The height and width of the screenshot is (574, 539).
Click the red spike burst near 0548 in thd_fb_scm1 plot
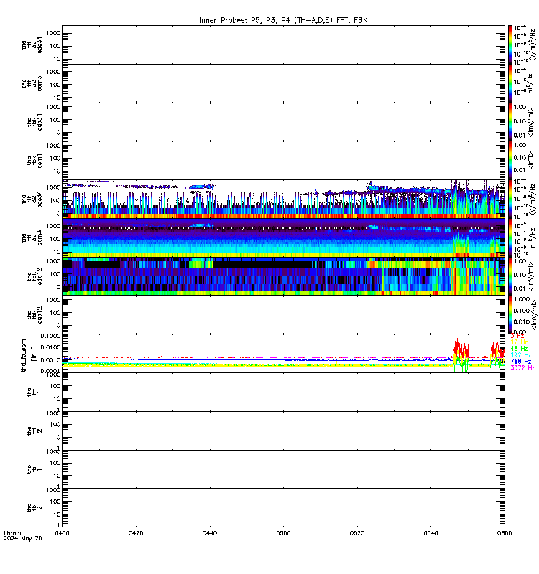(461, 348)
